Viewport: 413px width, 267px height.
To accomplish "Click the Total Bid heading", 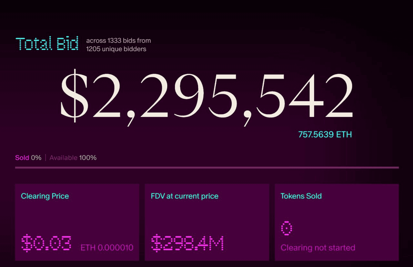I will 47,44.
